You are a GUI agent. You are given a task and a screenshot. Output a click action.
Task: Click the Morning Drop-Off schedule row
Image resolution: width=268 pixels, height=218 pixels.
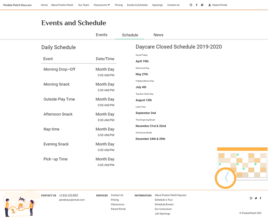tap(79, 72)
